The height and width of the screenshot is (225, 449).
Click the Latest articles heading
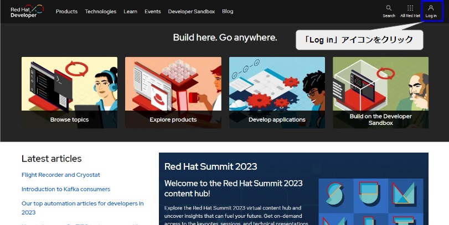pyautogui.click(x=51, y=159)
